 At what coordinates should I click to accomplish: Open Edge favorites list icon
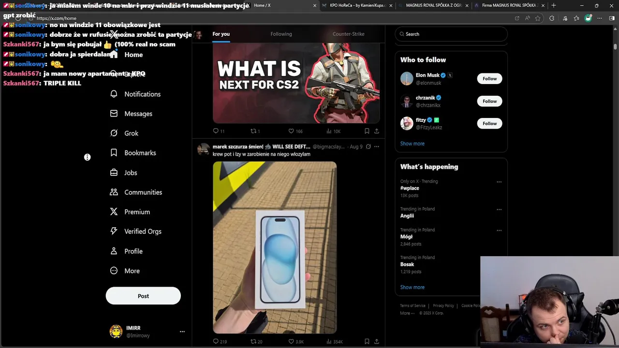576,18
